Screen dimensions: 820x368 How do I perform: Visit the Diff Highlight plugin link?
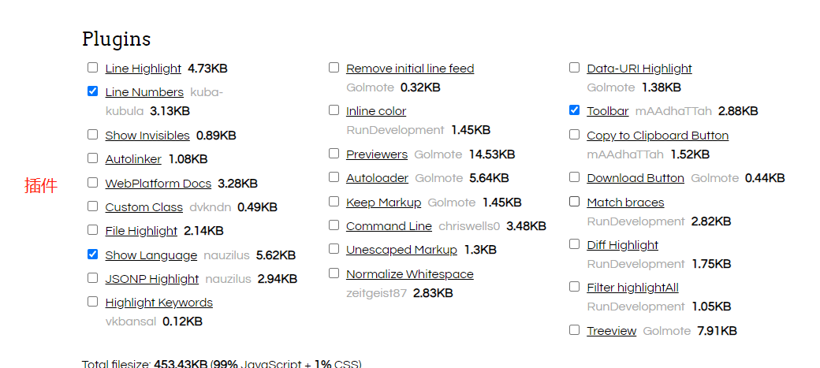pos(622,244)
